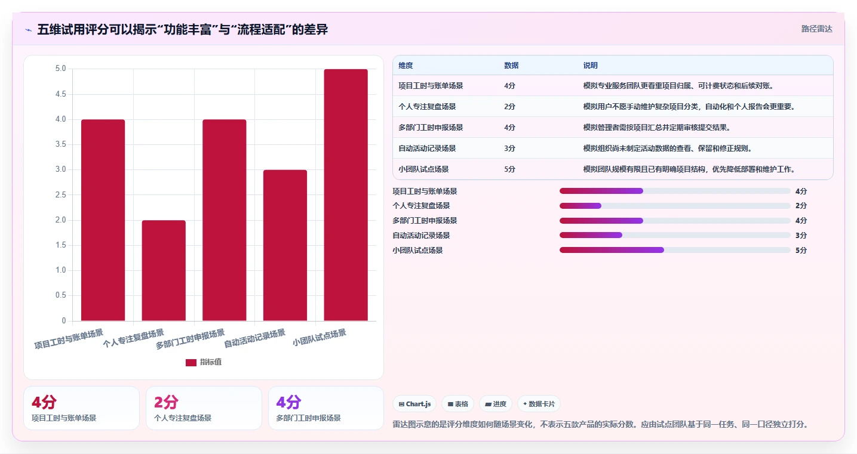This screenshot has height=454, width=857.
Task: Click the 项目工时与账单场景 progress bar
Action: [x=675, y=191]
